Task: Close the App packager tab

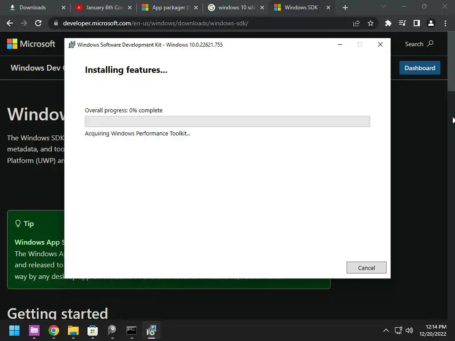Action: pos(196,8)
